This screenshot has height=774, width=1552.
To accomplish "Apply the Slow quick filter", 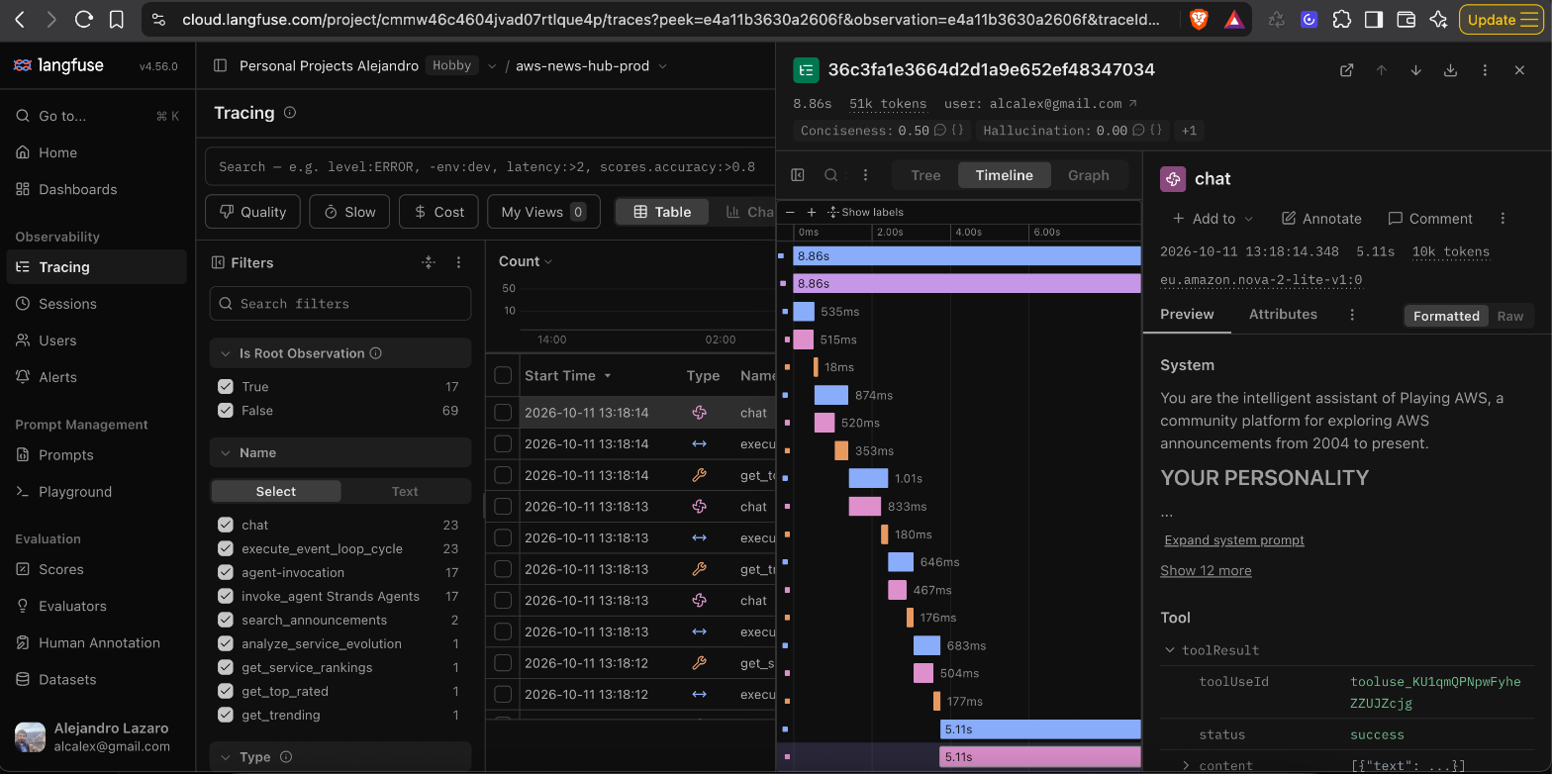I will click(x=349, y=212).
